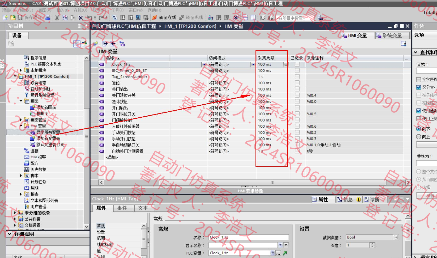Click the download to device icon
The width and height of the screenshot is (437, 258).
(x=122, y=18)
